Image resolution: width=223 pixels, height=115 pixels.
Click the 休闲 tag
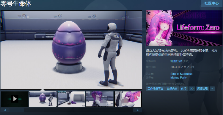184,89
